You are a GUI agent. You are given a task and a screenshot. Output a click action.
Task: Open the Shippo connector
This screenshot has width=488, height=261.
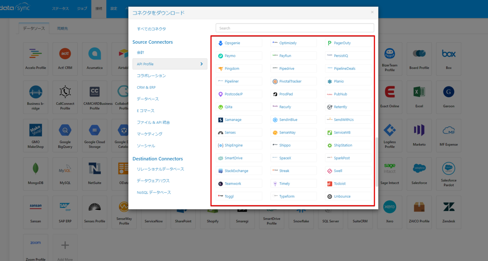(x=293, y=145)
